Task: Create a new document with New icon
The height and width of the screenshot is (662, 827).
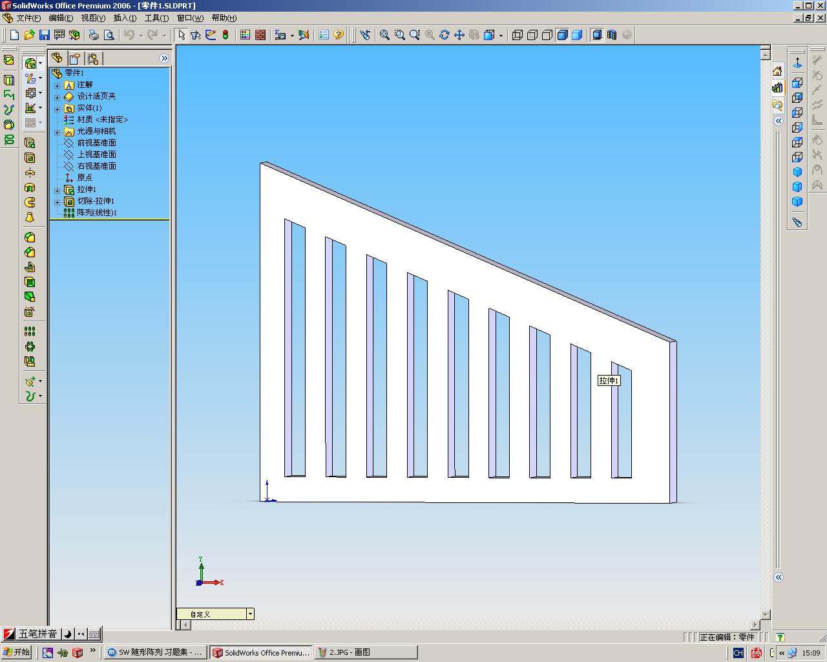Action: click(x=14, y=35)
